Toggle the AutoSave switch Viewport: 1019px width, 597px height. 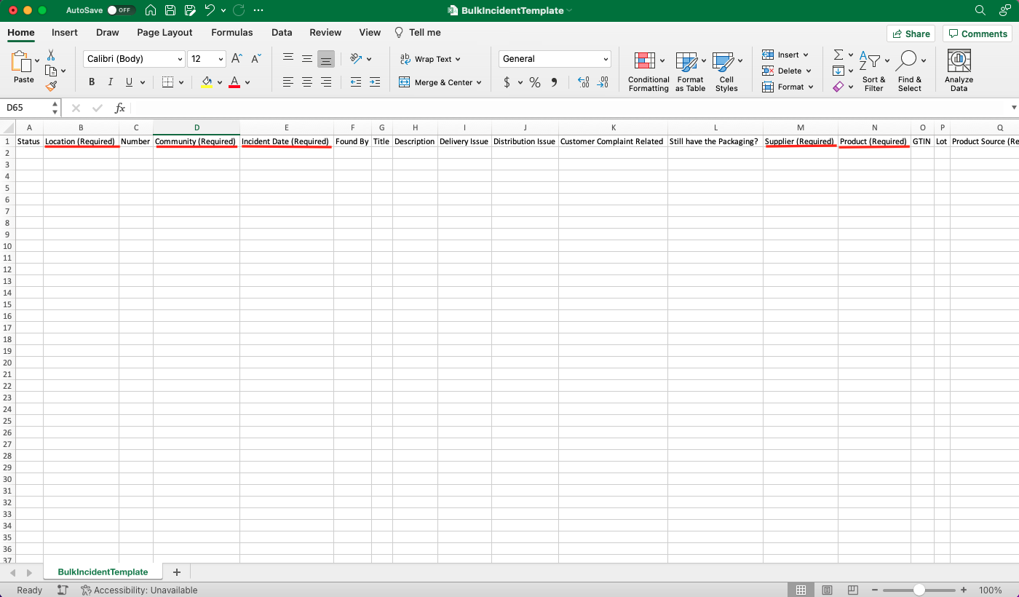click(x=120, y=10)
